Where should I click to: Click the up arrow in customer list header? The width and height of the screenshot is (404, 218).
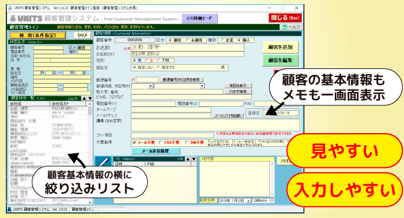coord(84,98)
